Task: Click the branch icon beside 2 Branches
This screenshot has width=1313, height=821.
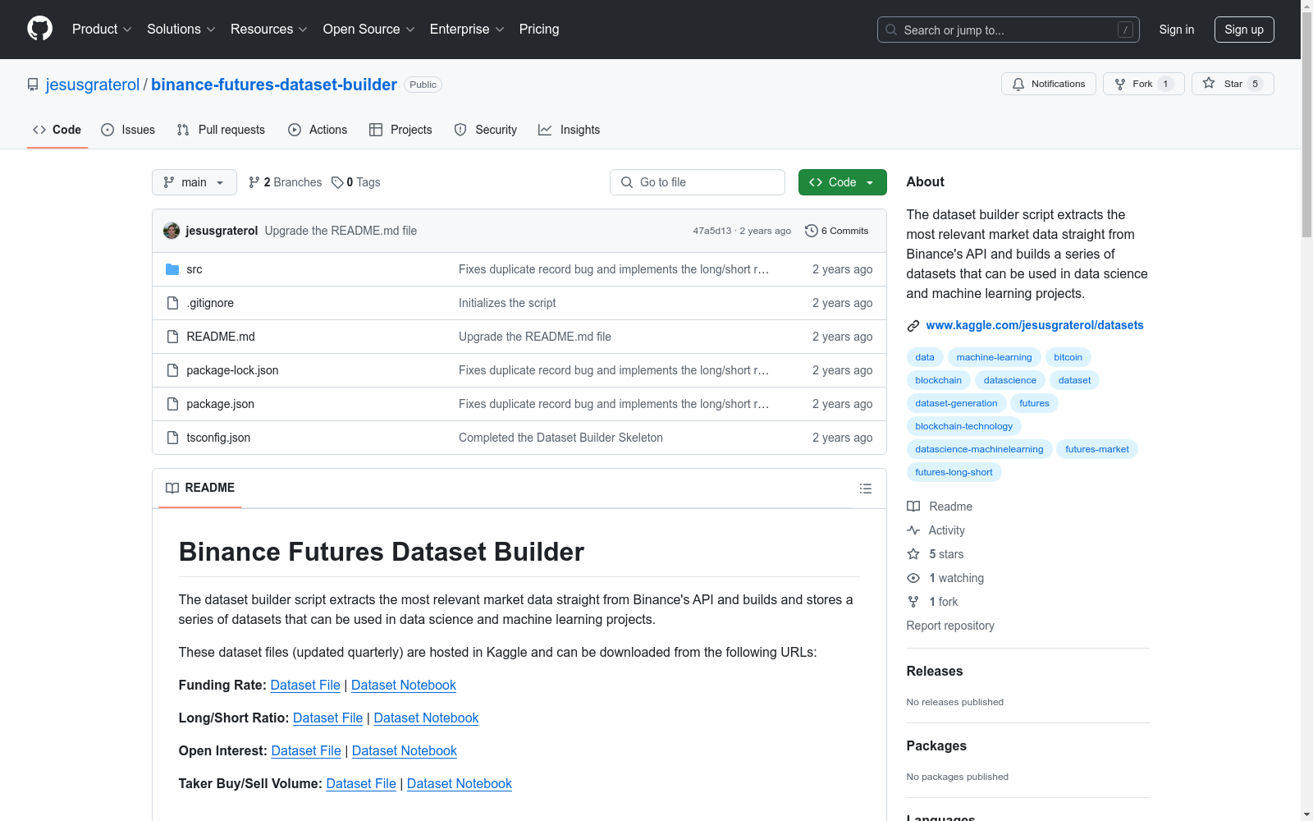Action: 254,182
